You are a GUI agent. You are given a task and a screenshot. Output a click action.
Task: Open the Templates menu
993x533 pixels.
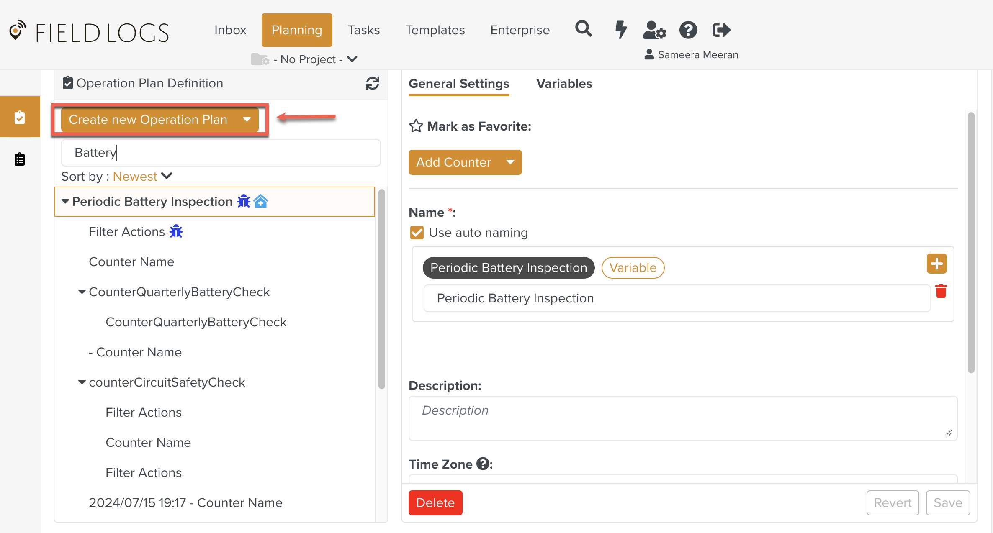point(435,30)
